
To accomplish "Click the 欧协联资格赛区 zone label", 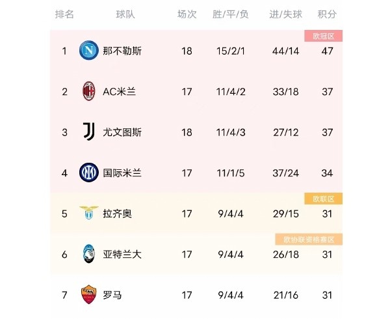I will 309,240.
